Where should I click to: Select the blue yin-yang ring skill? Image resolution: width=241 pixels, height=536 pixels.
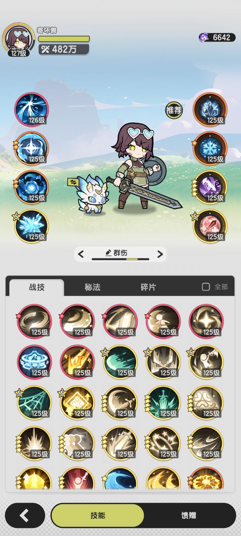[x=34, y=362]
